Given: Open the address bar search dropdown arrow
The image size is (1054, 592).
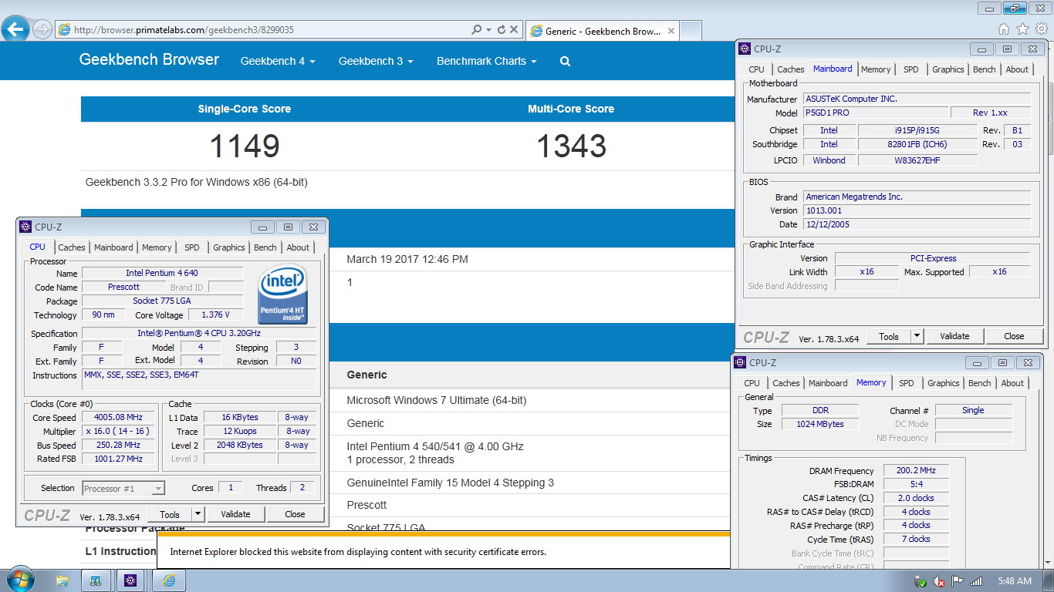Looking at the screenshot, I should (x=488, y=30).
